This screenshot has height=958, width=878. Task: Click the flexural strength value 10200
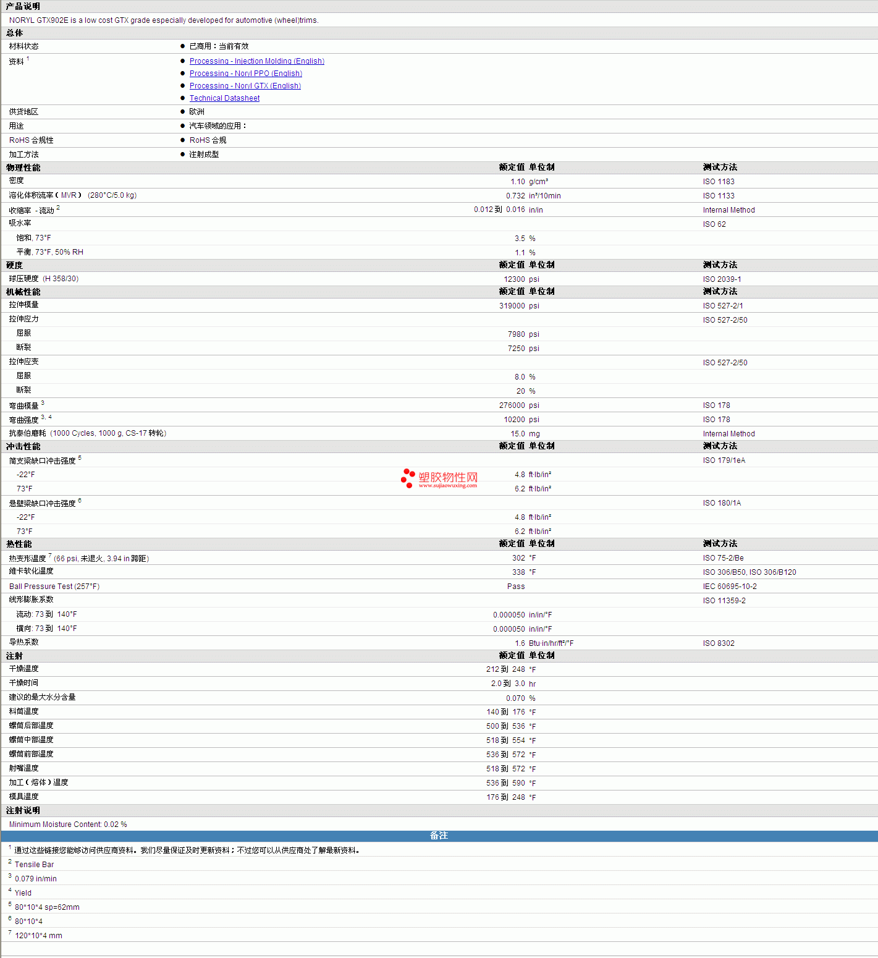[514, 420]
